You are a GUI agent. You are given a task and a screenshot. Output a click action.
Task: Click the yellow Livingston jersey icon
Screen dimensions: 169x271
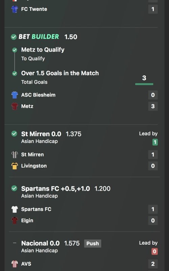click(x=15, y=166)
